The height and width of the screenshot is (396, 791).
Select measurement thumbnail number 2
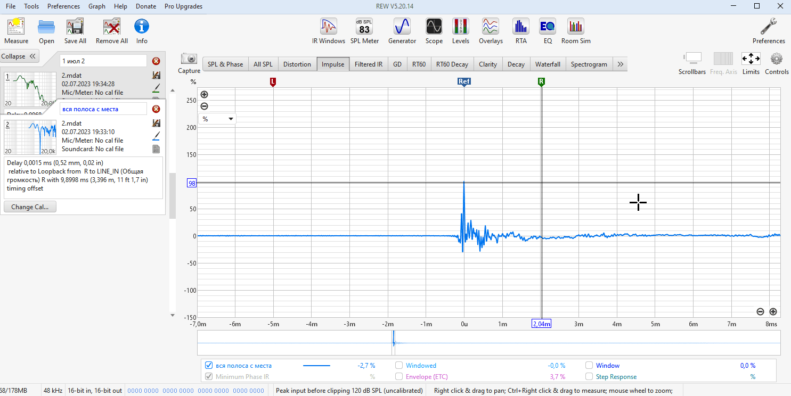point(30,136)
